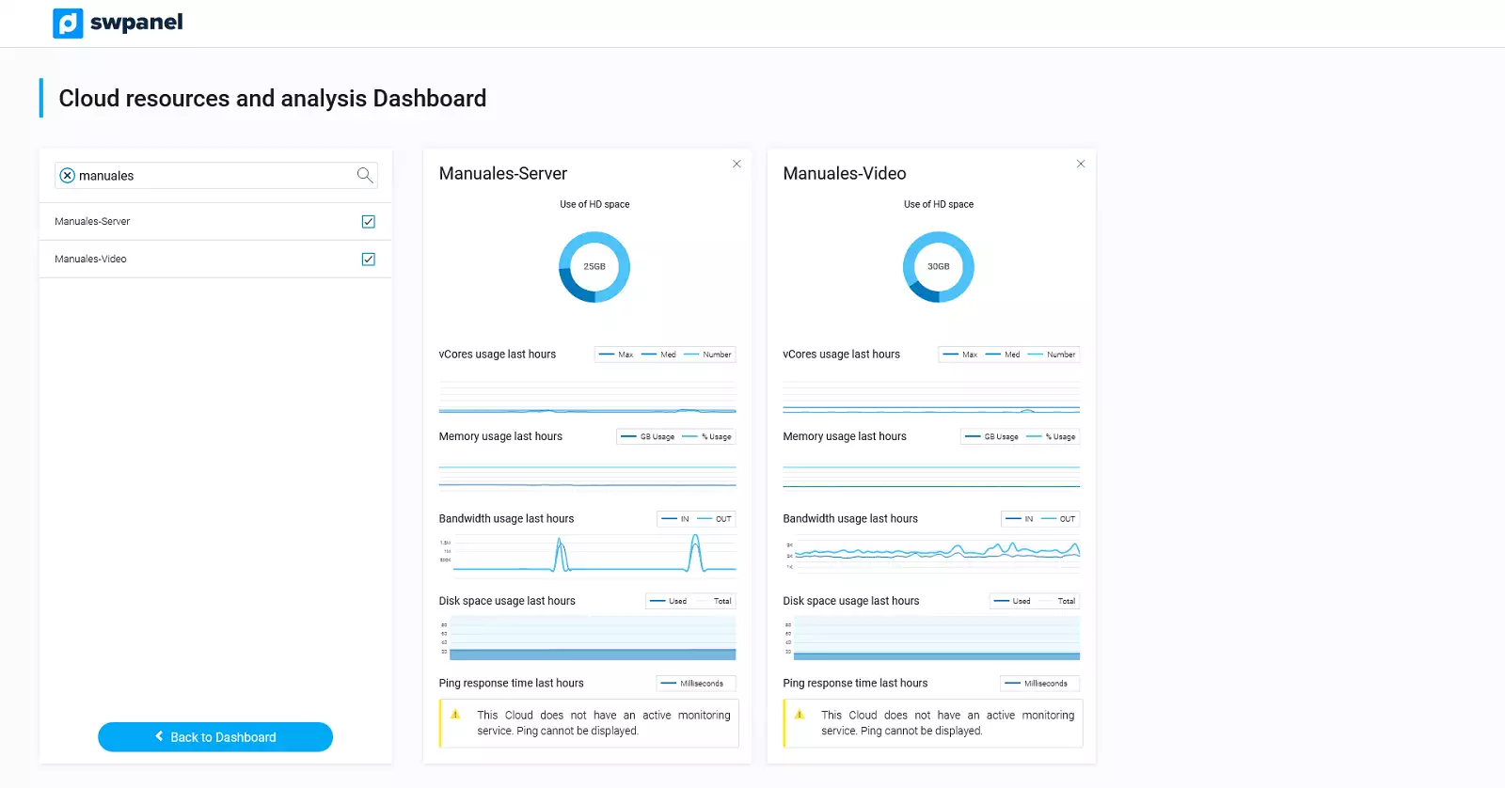The image size is (1505, 788).
Task: Click the 30GB HD space donut chart
Action: click(939, 267)
